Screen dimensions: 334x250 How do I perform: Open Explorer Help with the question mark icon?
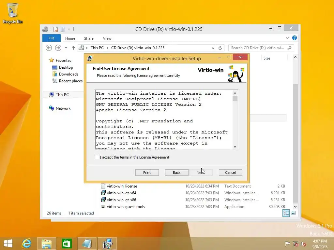[295, 38]
